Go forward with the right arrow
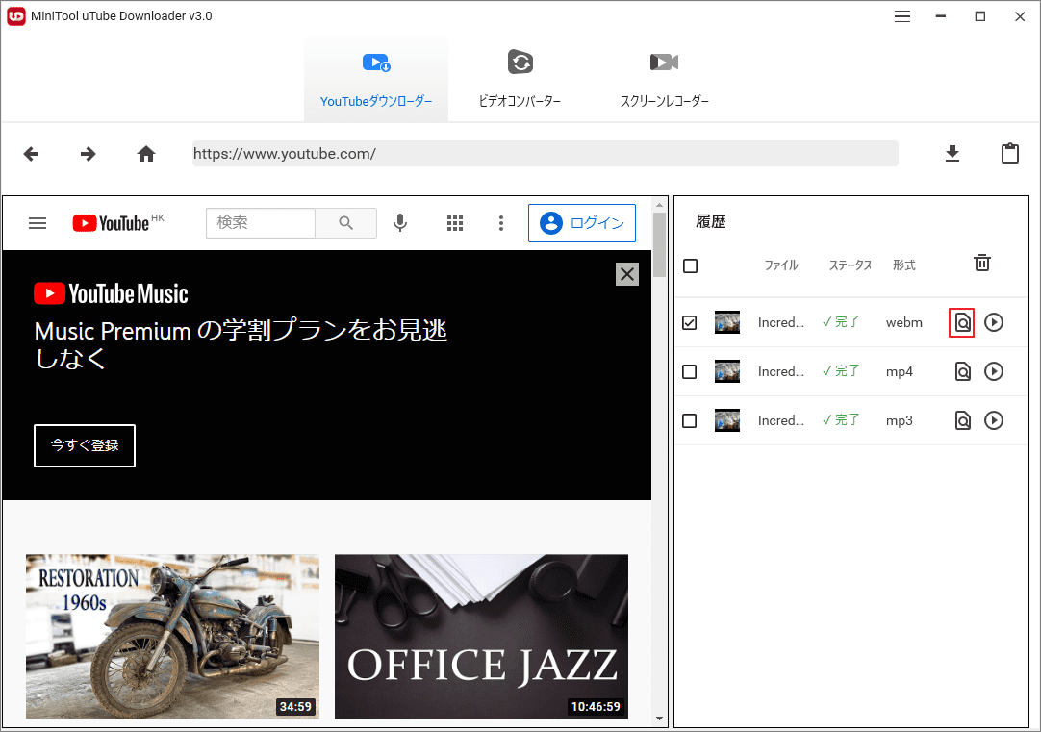The image size is (1041, 732). tap(88, 154)
